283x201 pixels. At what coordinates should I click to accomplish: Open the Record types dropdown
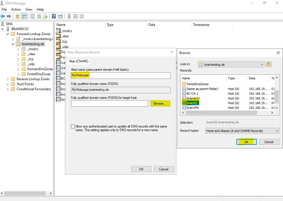(242, 131)
